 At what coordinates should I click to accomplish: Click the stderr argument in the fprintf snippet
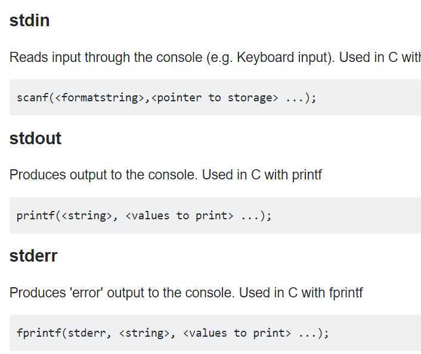click(86, 333)
